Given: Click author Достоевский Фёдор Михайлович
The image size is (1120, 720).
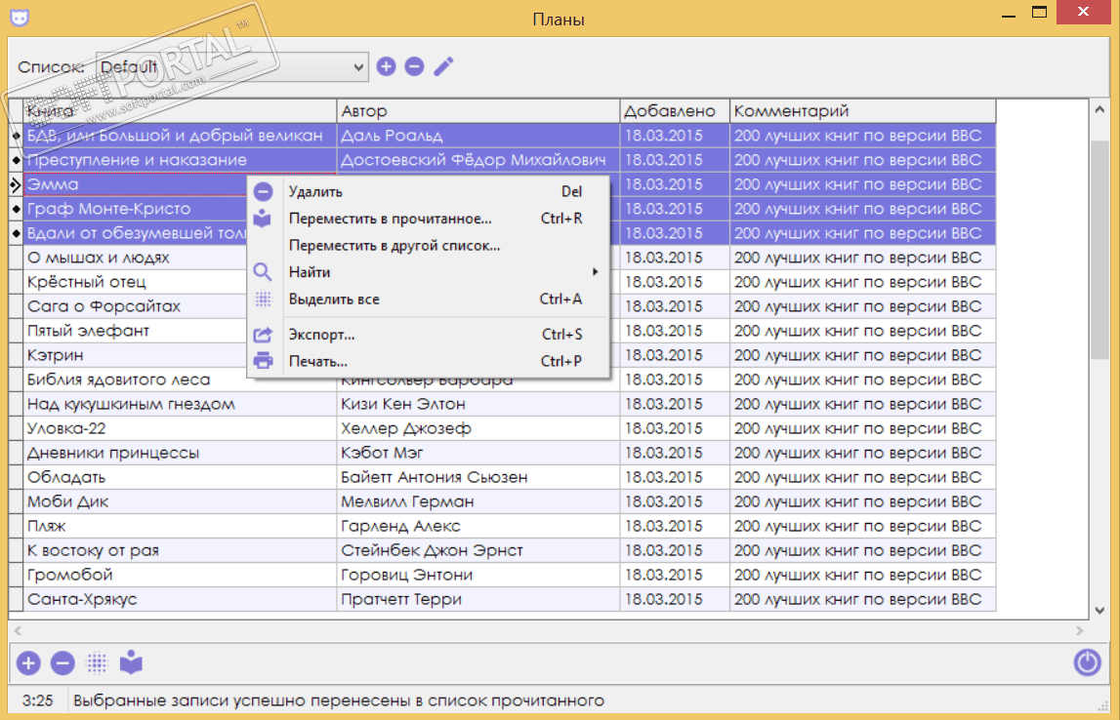Looking at the screenshot, I should coord(477,160).
